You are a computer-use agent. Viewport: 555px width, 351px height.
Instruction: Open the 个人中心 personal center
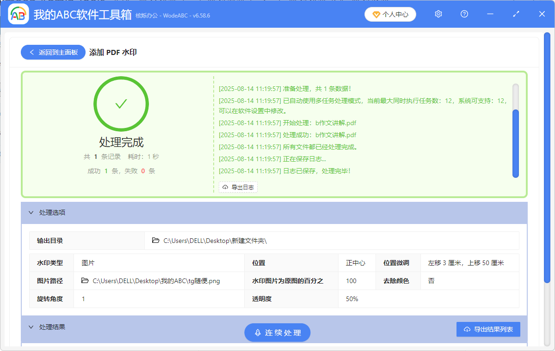coord(390,14)
